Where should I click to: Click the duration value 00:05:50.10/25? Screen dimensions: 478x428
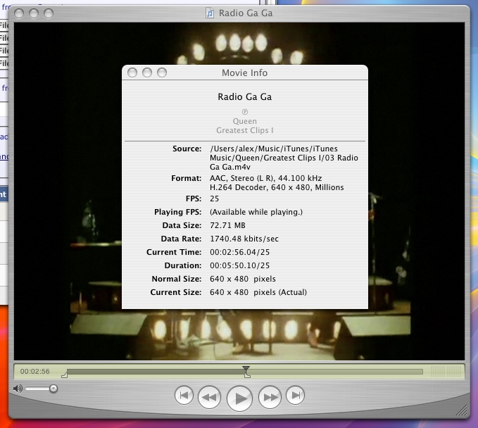(x=239, y=265)
